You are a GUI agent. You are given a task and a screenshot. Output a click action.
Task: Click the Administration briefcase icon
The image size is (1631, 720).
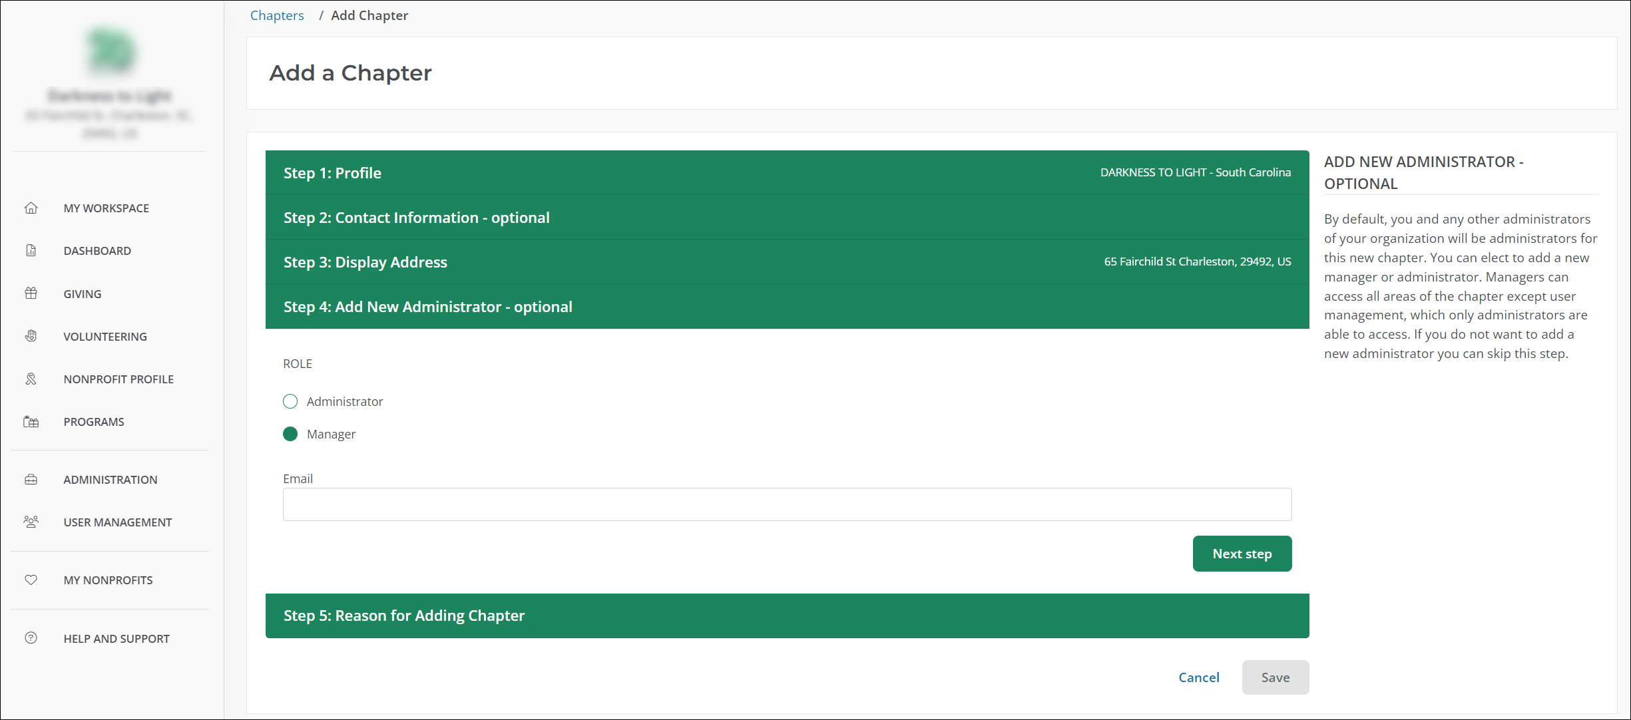(31, 480)
